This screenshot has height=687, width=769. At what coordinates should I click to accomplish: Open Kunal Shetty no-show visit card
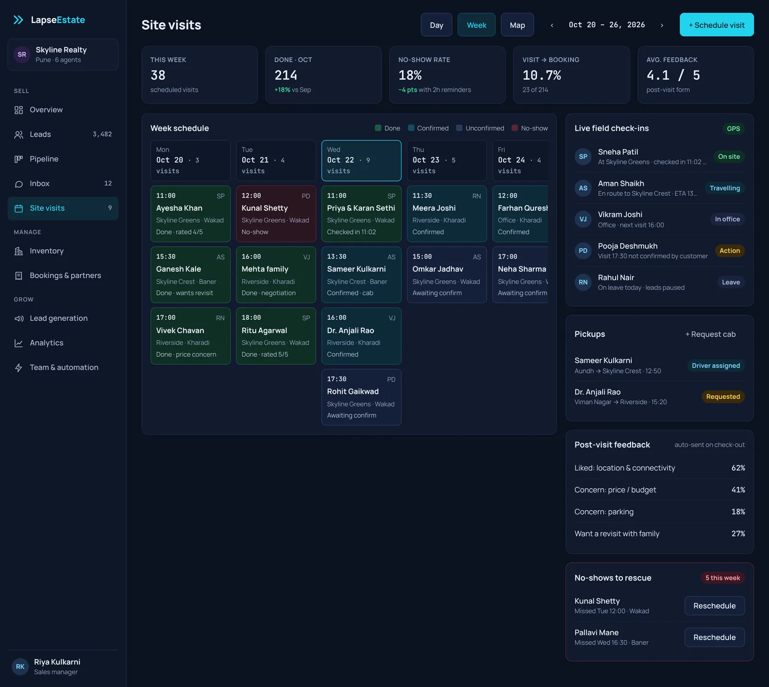pyautogui.click(x=276, y=214)
